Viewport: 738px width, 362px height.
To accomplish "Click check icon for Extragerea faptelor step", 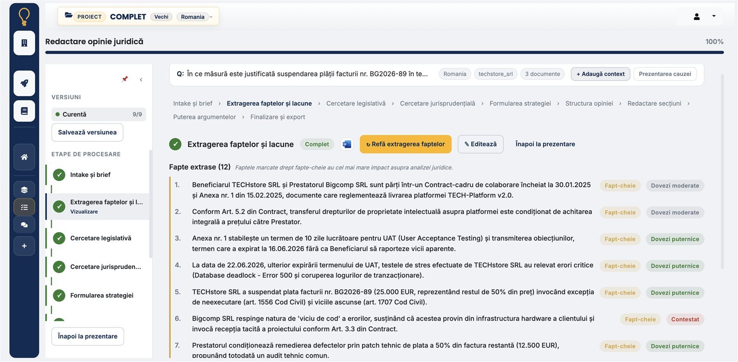I will 59,206.
